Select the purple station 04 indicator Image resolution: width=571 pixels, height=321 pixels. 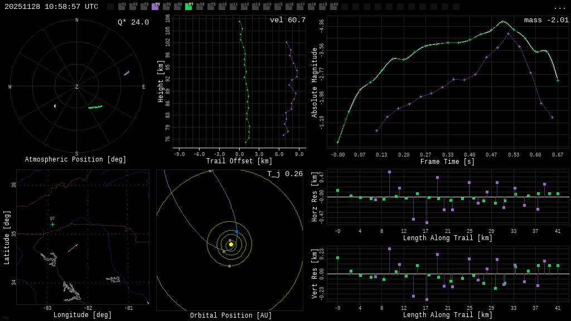coord(155,7)
